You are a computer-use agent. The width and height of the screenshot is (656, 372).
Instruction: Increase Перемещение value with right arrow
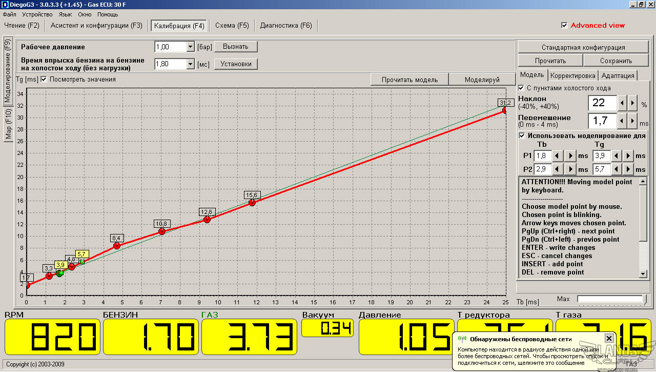click(633, 121)
